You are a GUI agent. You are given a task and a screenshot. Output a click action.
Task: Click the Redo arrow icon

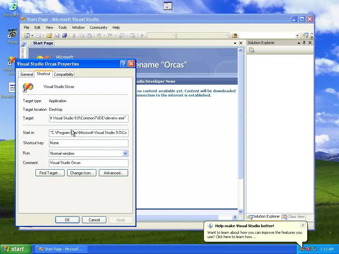(x=110, y=35)
